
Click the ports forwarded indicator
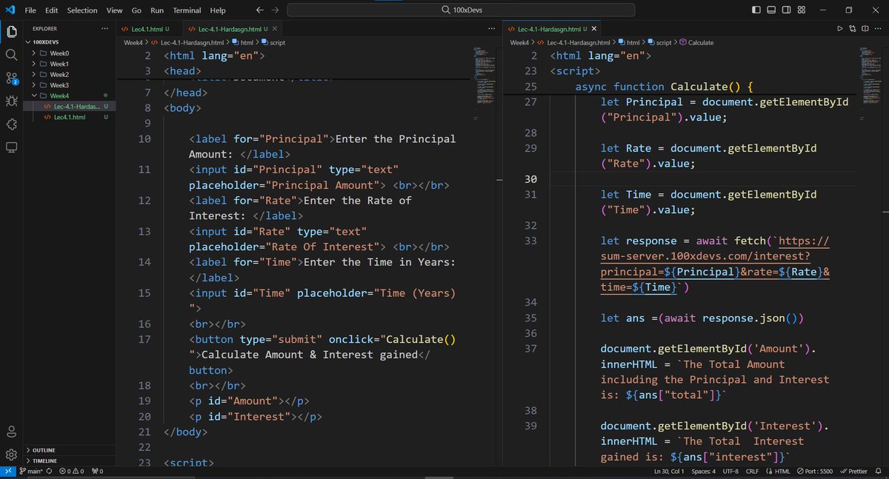click(x=97, y=472)
